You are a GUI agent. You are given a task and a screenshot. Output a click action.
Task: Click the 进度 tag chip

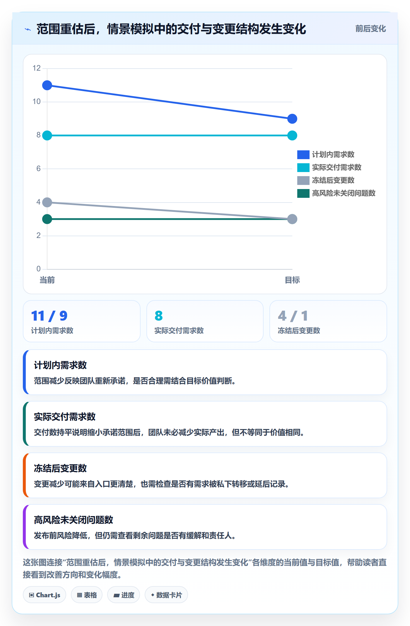click(124, 595)
